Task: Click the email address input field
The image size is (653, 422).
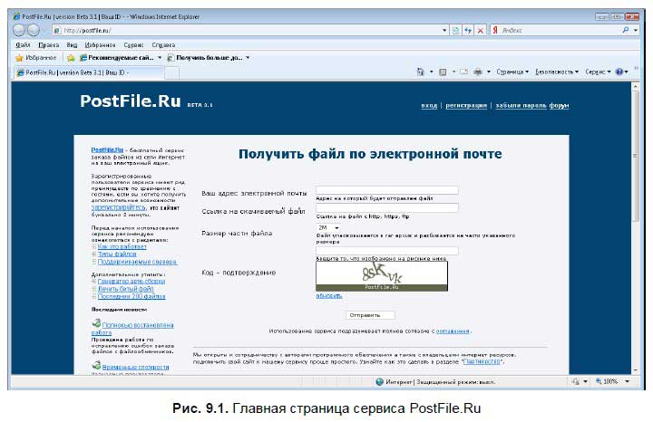Action: [x=386, y=190]
